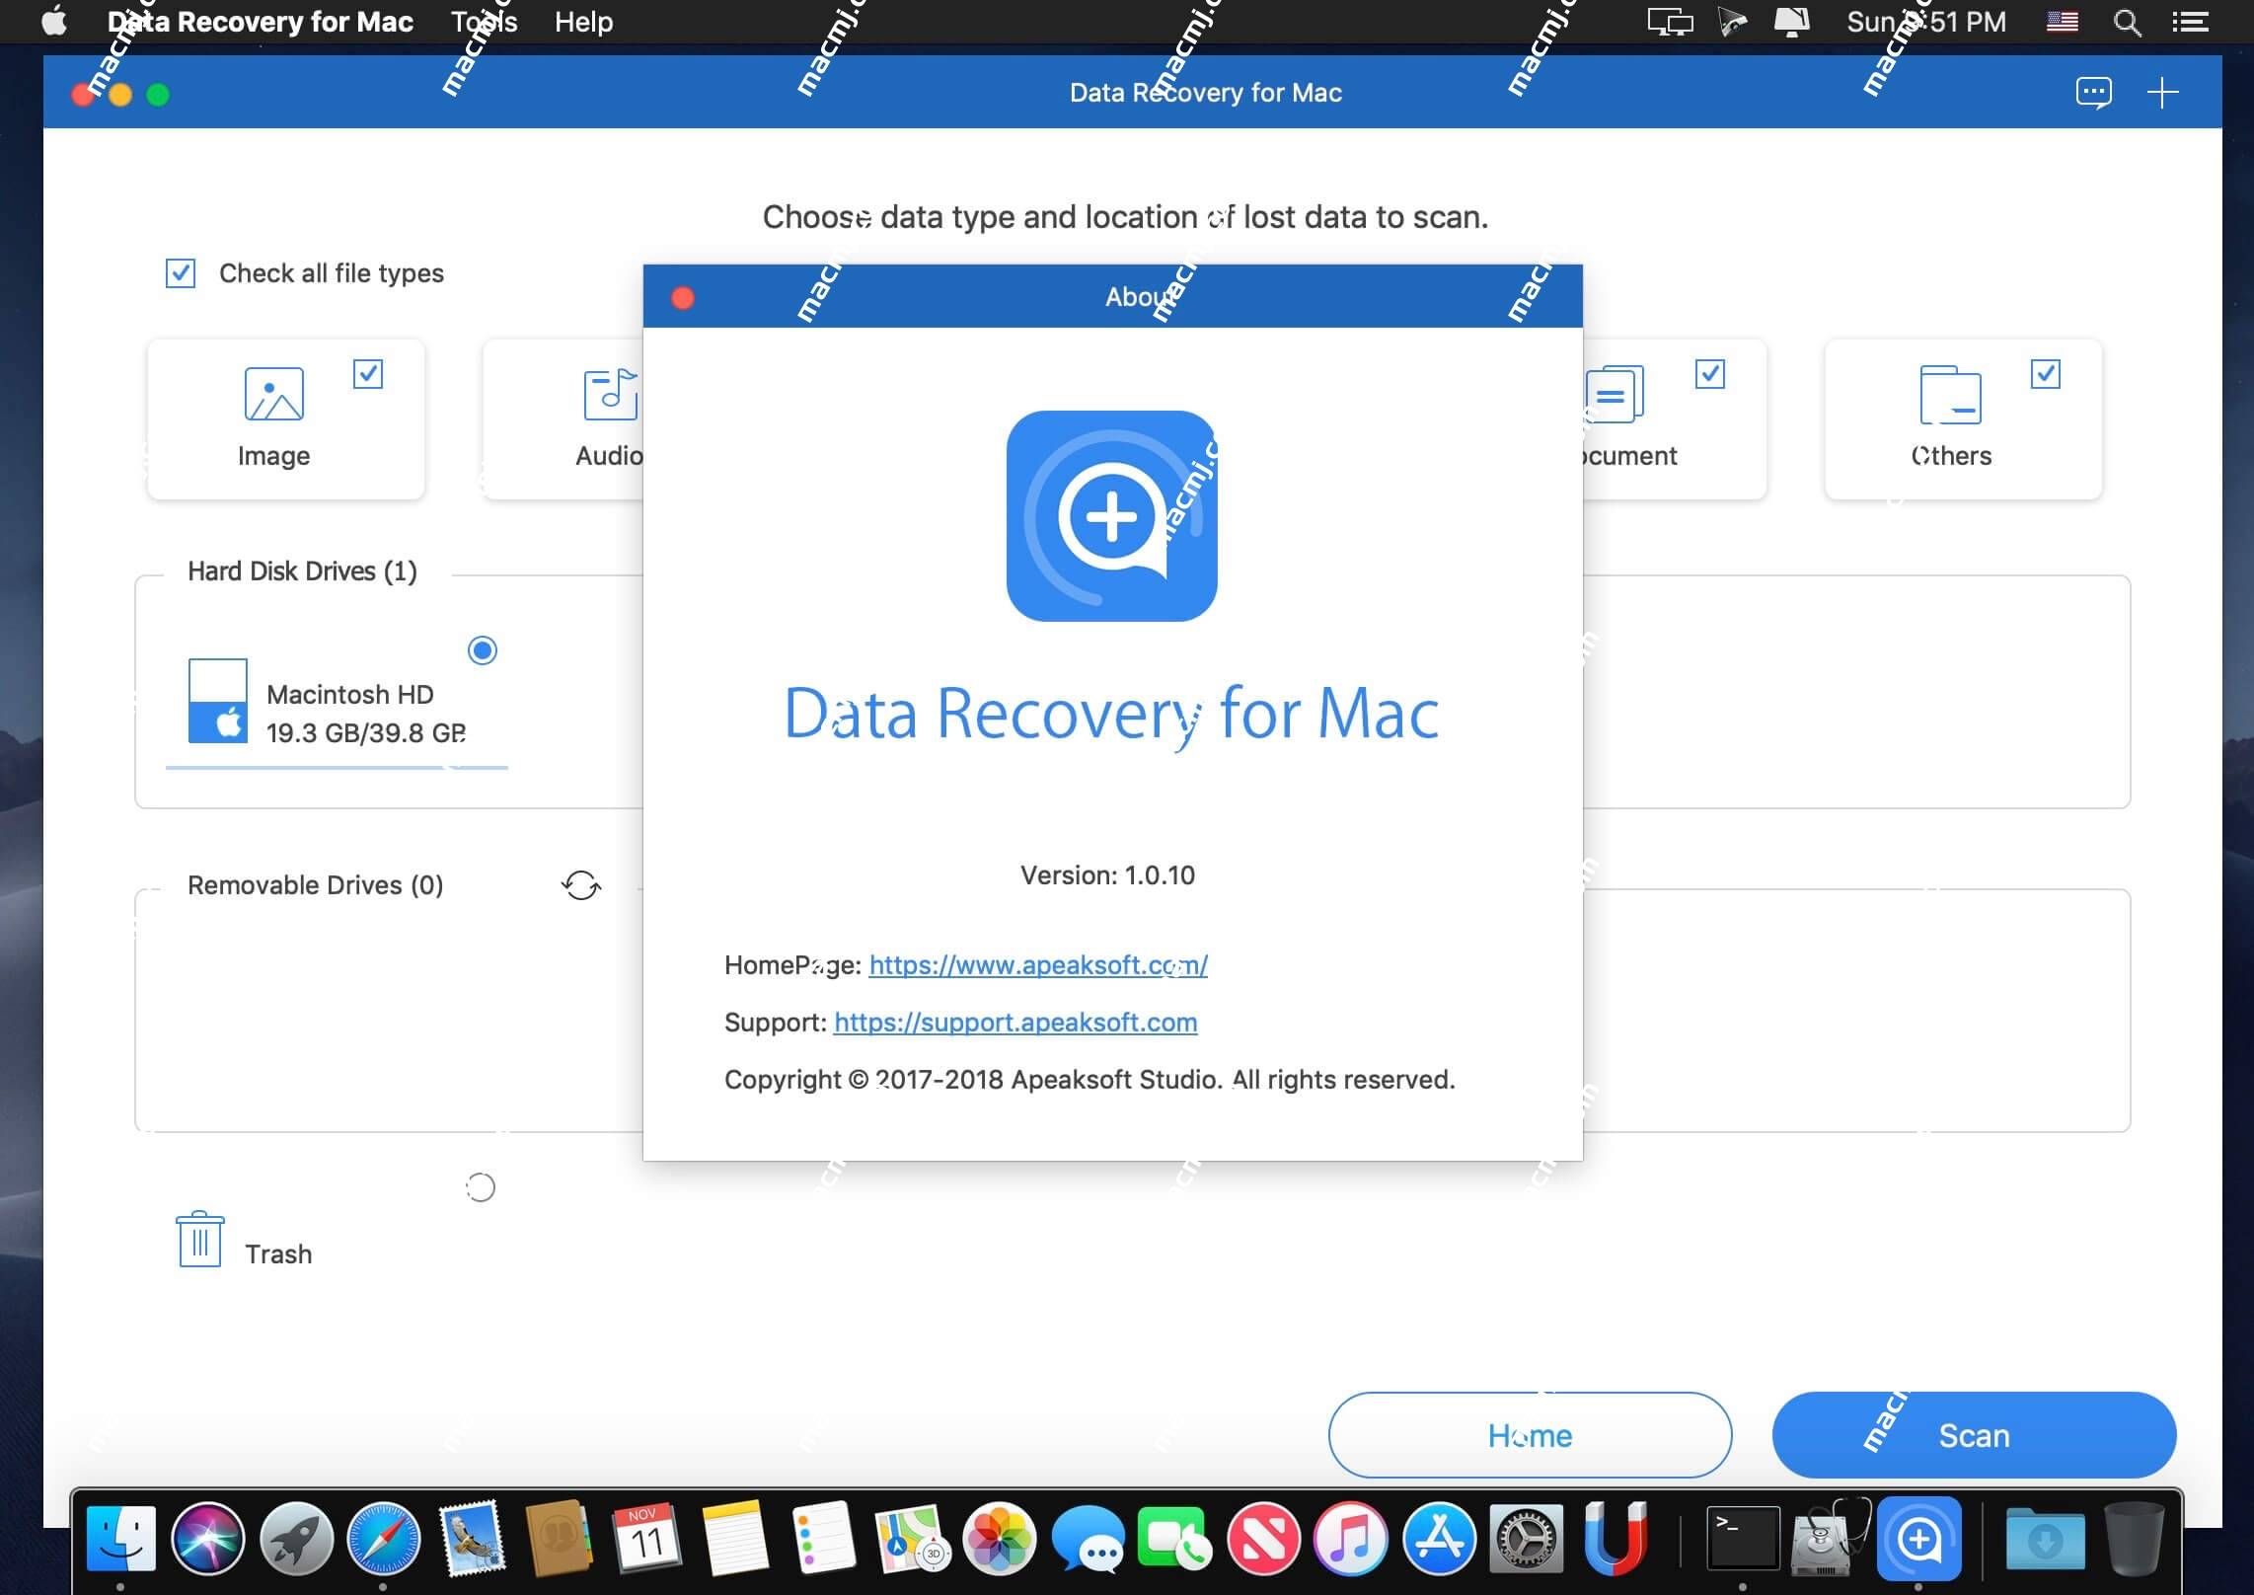Screen dimensions: 2254x1595
Task: Open the feedback chat bubble icon
Action: pos(2093,93)
